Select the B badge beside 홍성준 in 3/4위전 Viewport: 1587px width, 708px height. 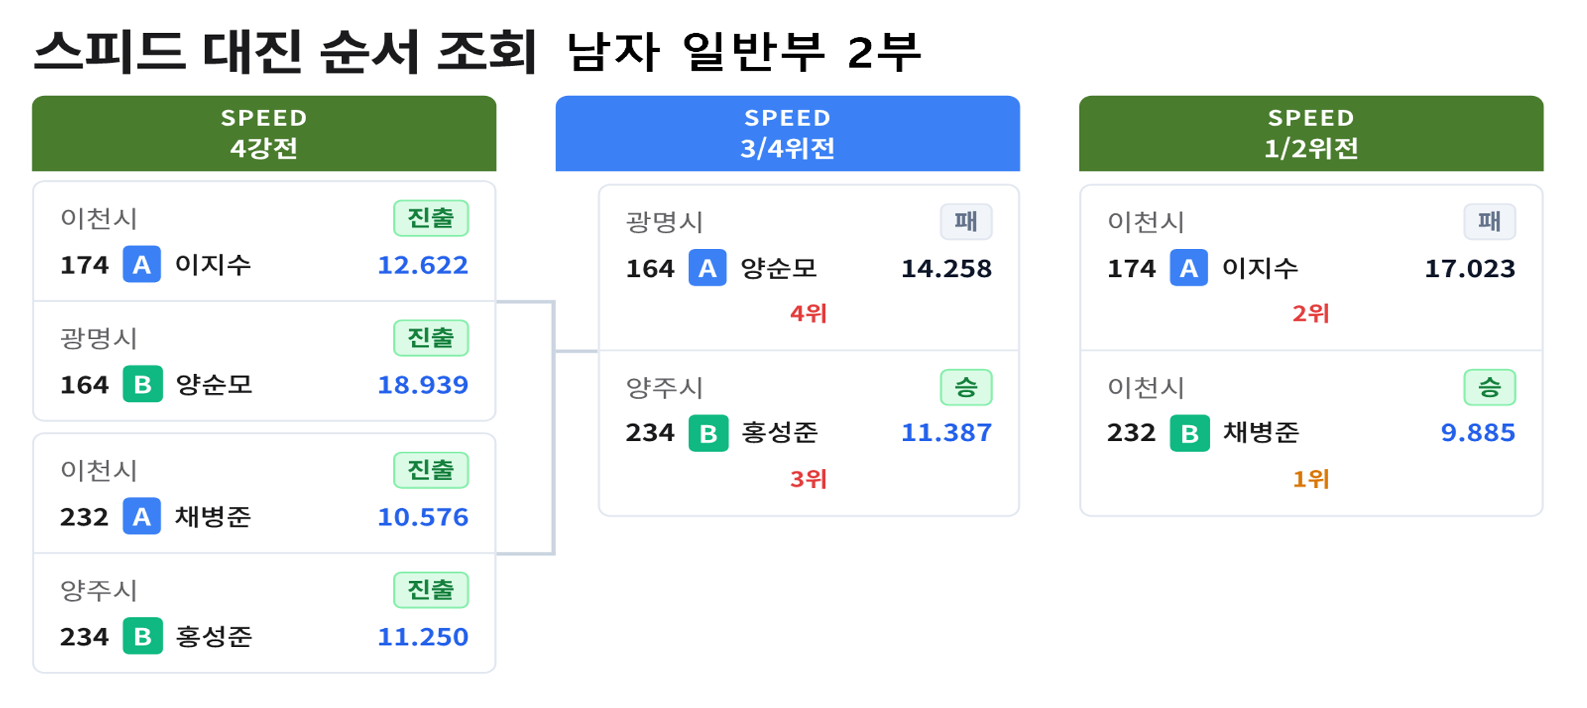click(x=708, y=433)
